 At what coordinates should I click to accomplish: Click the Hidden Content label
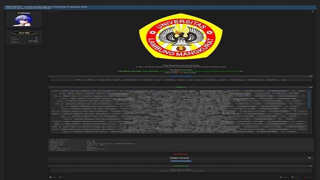coord(179,158)
